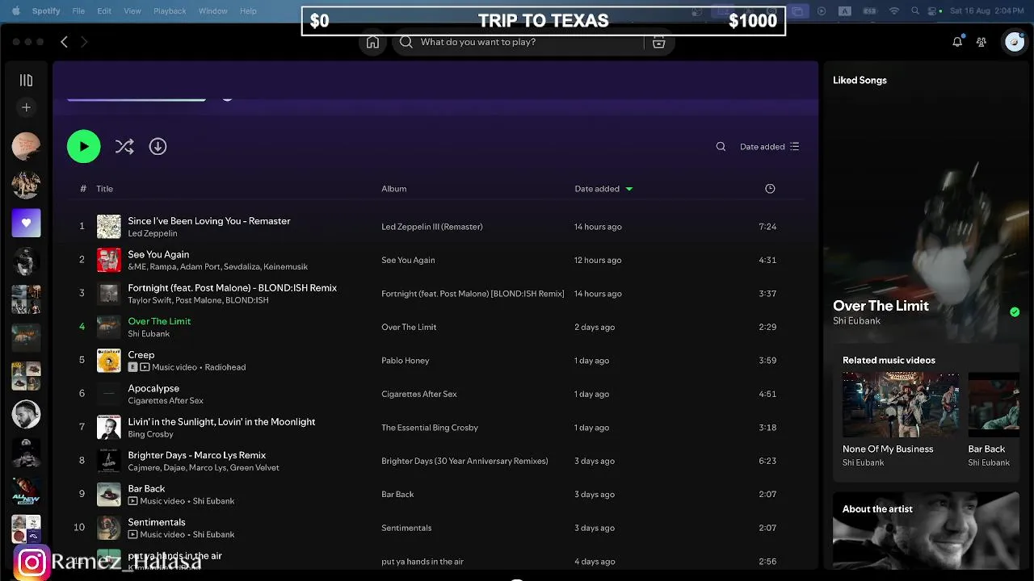Go forward with the right arrow
Screen dimensions: 1034x581
(84, 42)
